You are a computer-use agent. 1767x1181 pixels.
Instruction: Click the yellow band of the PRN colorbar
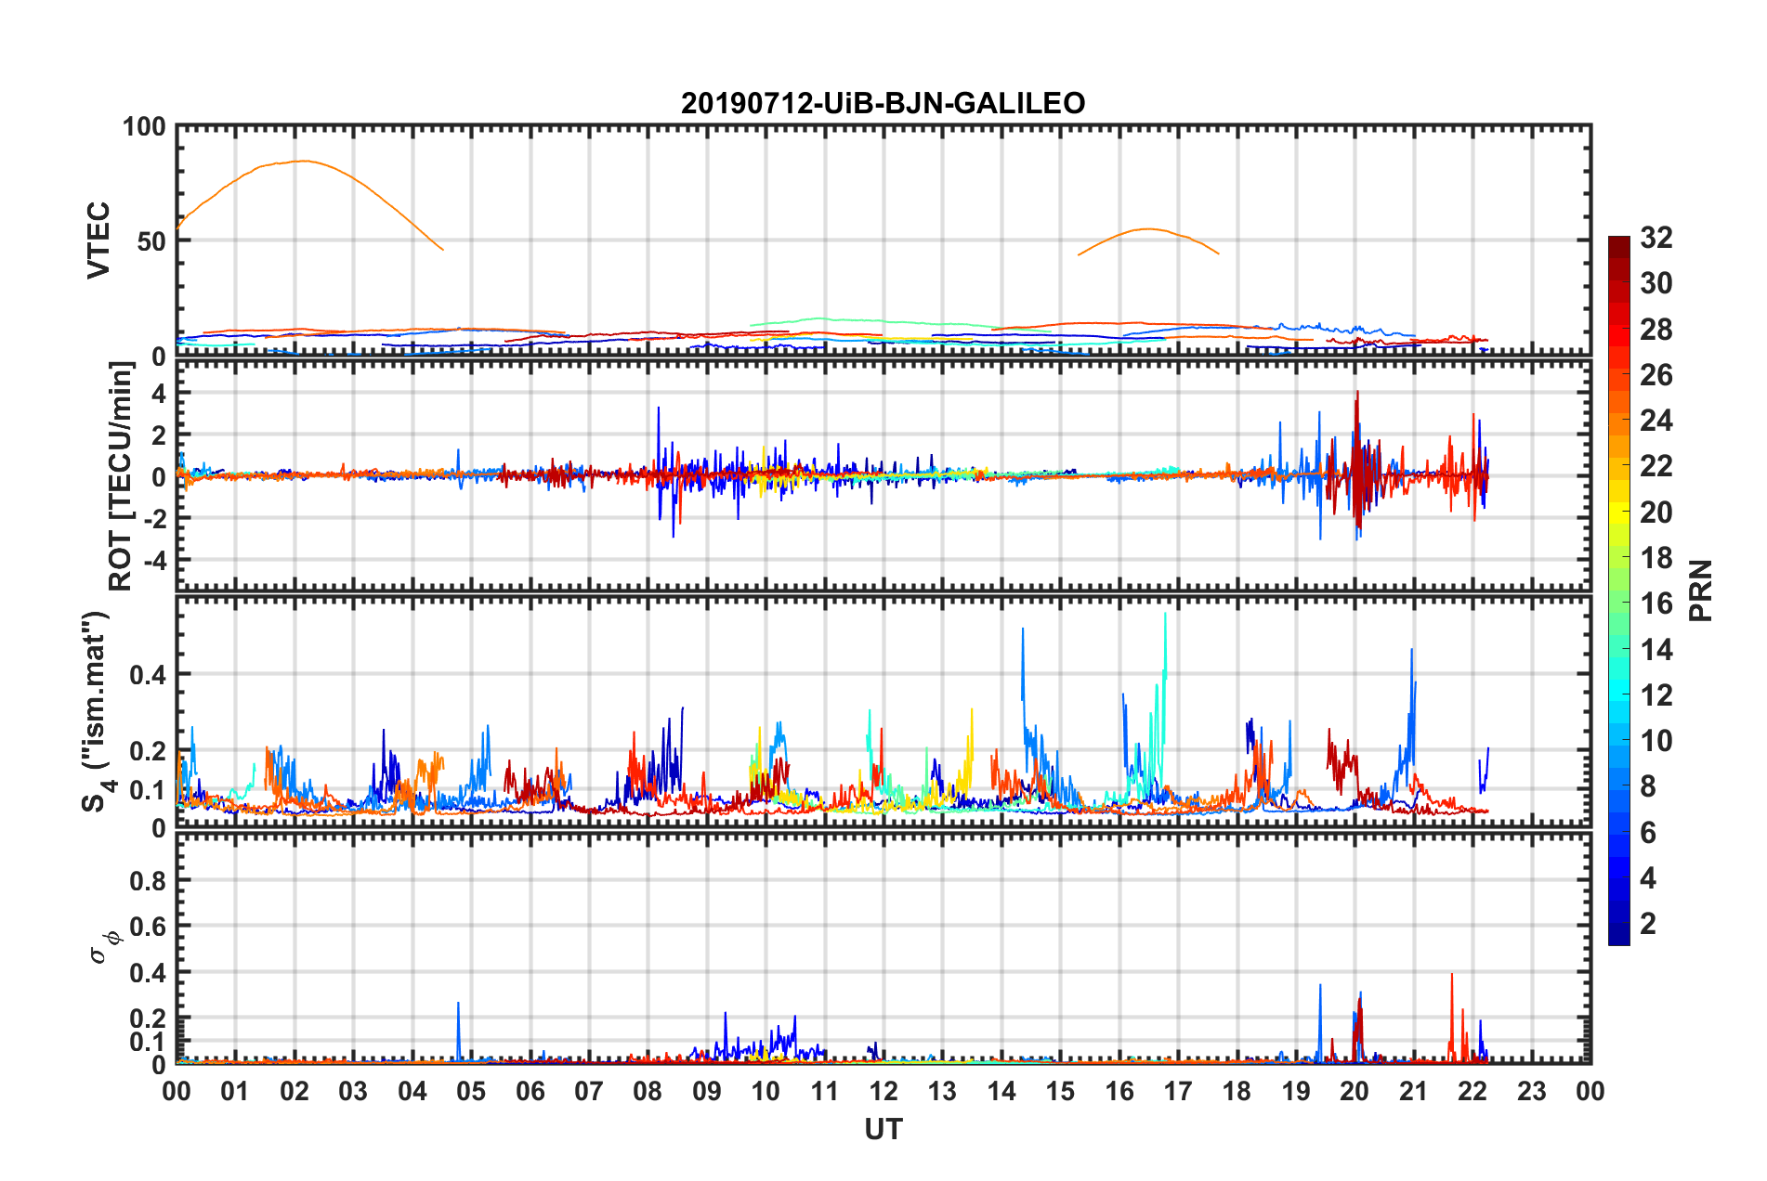[x=1619, y=511]
